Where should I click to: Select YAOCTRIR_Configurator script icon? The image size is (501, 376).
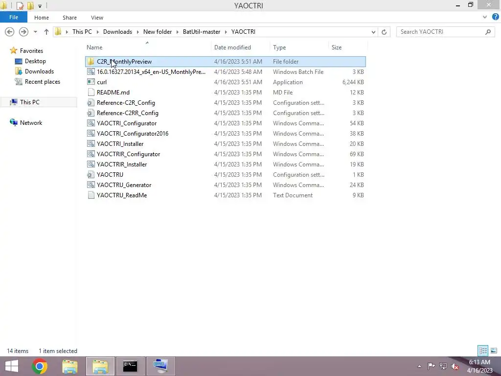pos(91,154)
